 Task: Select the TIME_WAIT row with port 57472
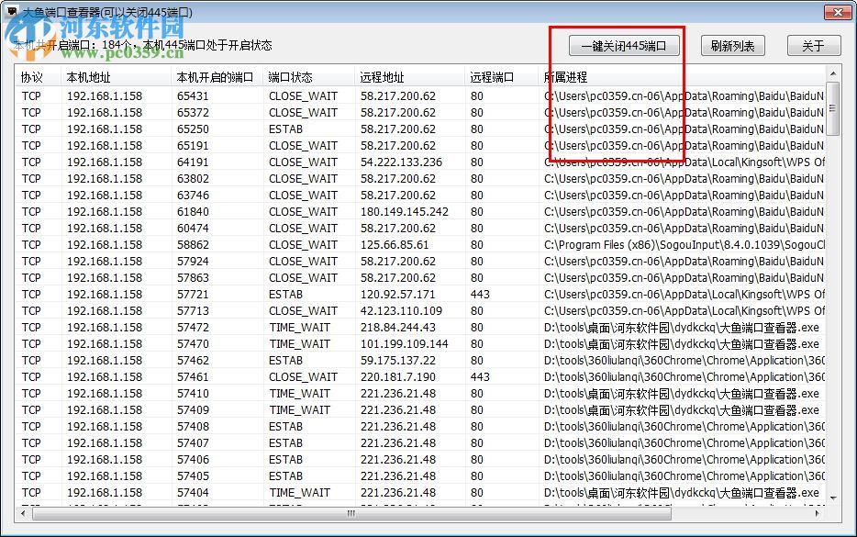point(275,327)
